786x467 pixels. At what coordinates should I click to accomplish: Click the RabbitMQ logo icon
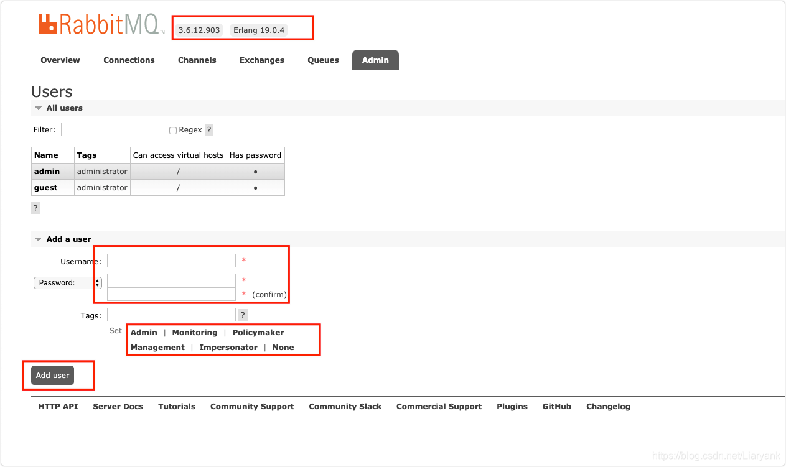(48, 24)
